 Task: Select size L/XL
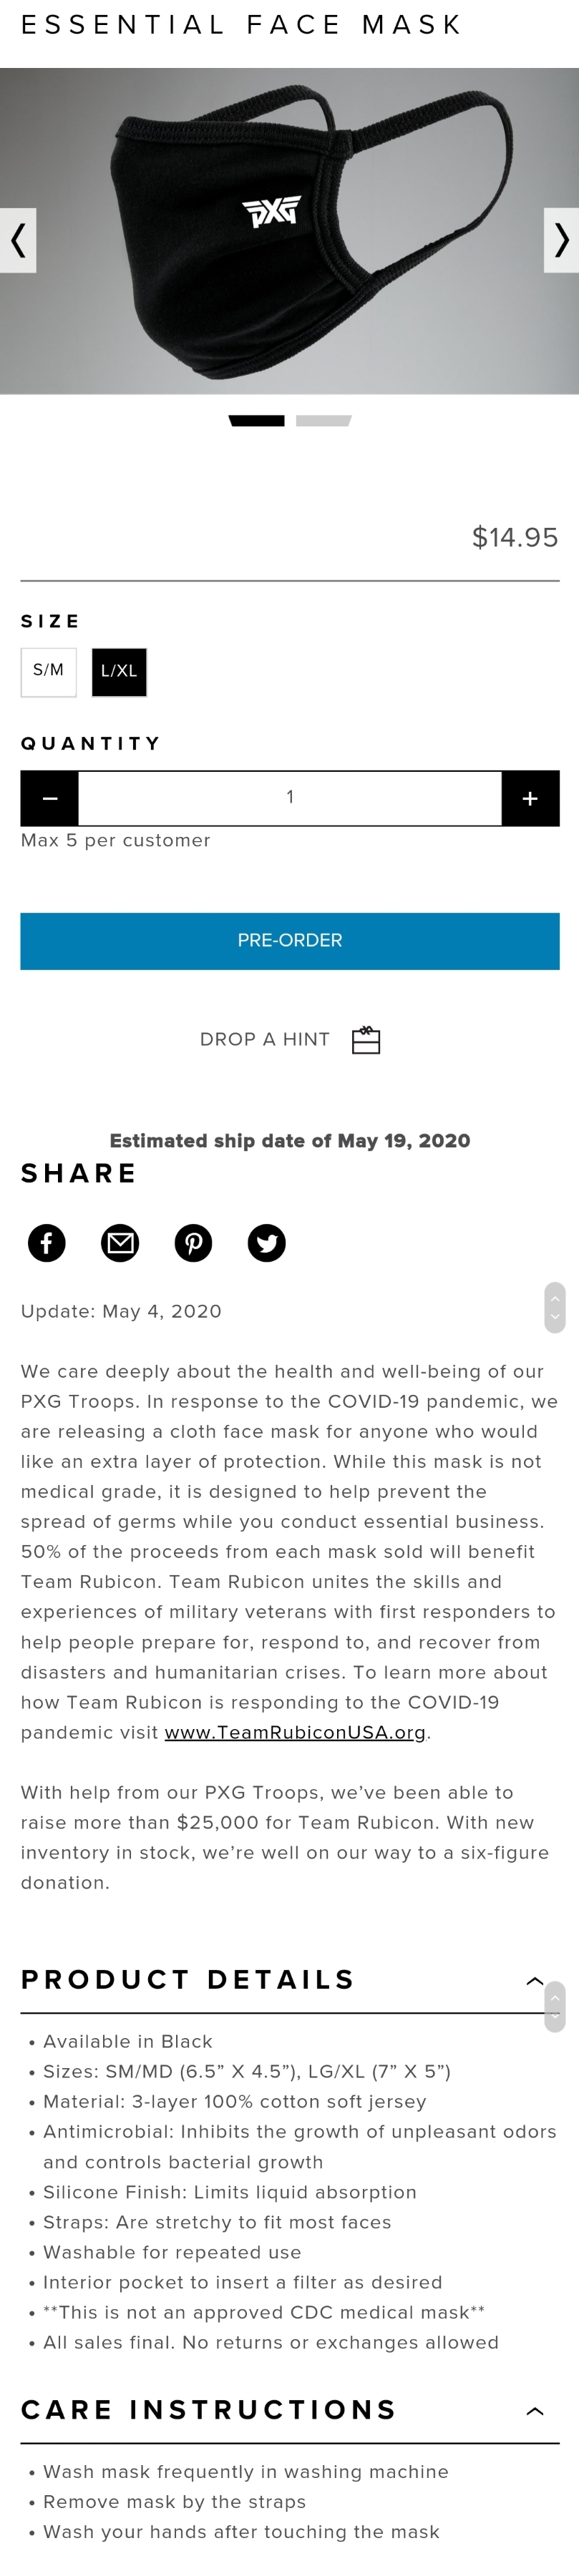click(x=119, y=671)
